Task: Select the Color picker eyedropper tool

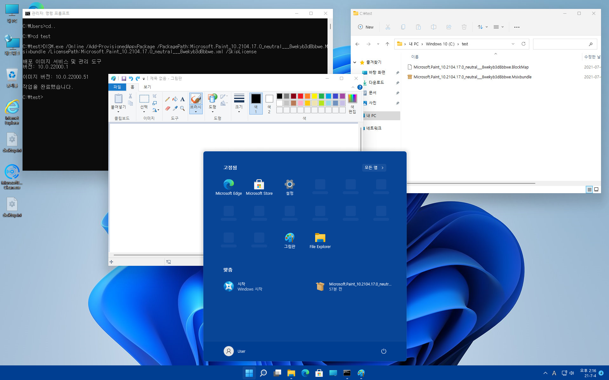Action: pyautogui.click(x=175, y=108)
